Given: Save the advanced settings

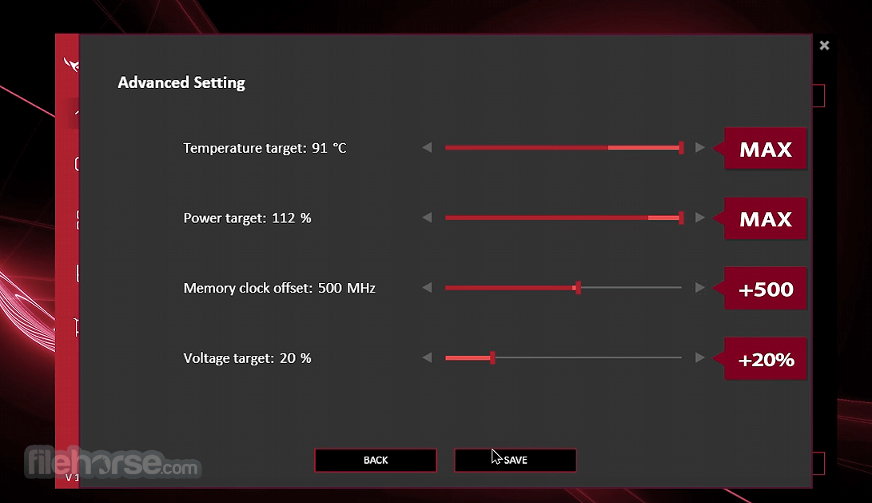Looking at the screenshot, I should click(x=516, y=460).
